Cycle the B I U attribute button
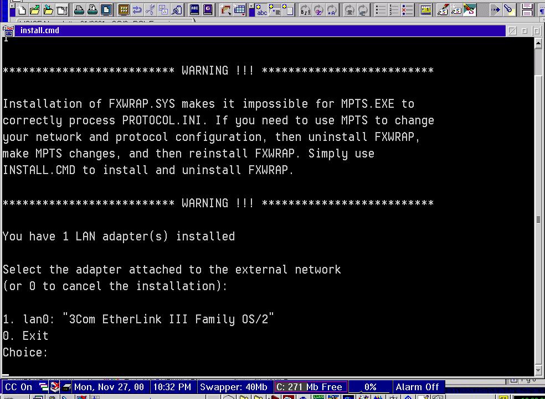Viewport: 545px width, 399px height. [305, 9]
